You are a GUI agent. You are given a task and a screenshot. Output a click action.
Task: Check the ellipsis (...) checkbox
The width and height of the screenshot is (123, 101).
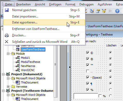(88, 71)
